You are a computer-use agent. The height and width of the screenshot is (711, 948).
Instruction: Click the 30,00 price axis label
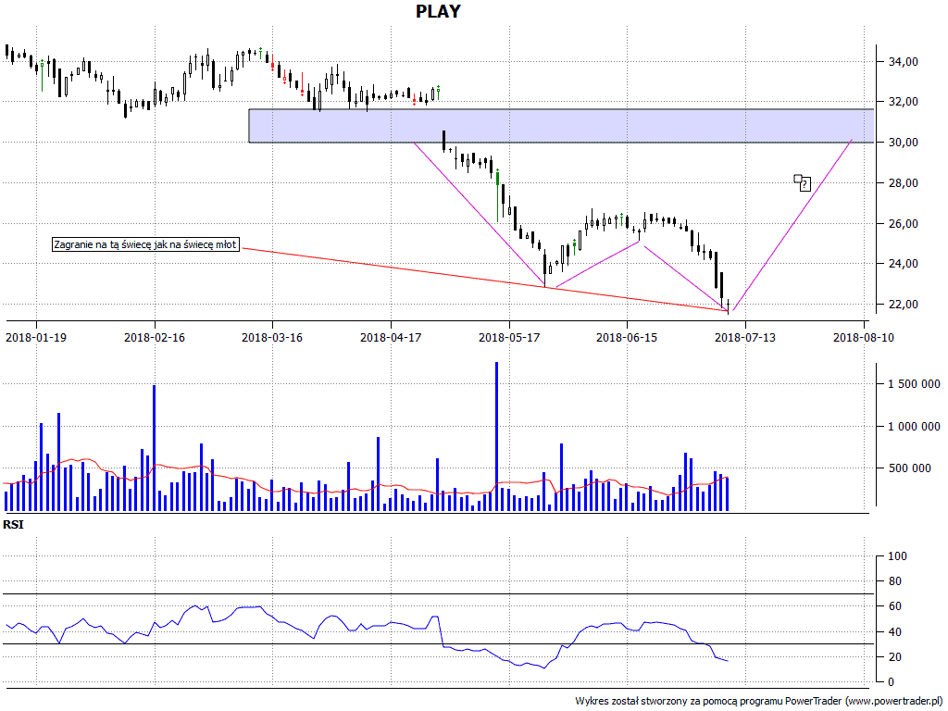pyautogui.click(x=903, y=142)
